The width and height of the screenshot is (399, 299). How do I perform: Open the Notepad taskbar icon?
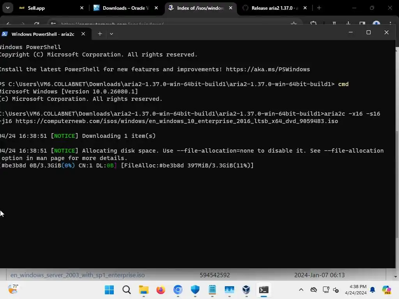point(212,290)
